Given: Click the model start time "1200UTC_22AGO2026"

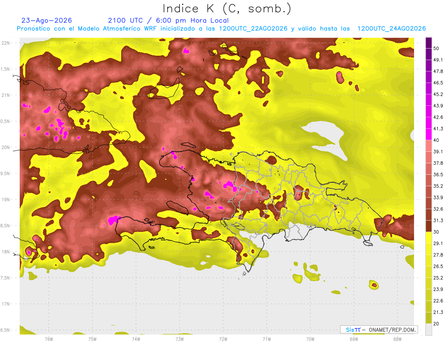Looking at the screenshot, I should pos(253,29).
